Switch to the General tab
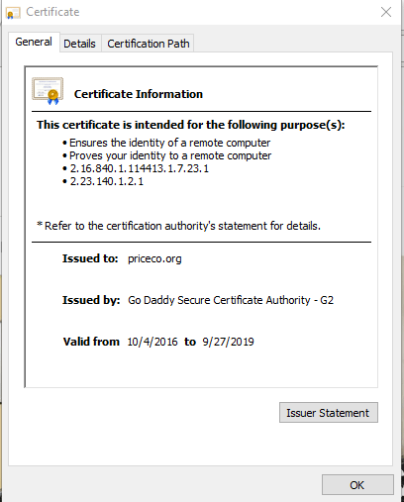The width and height of the screenshot is (404, 502). click(x=34, y=42)
